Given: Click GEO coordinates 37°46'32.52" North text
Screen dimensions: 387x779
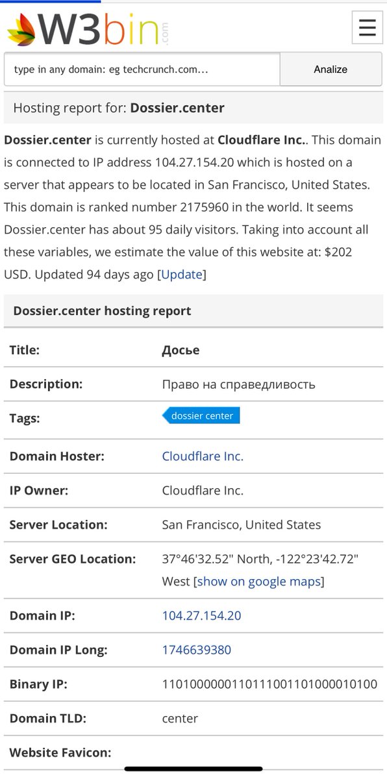Looking at the screenshot, I should tap(232, 559).
